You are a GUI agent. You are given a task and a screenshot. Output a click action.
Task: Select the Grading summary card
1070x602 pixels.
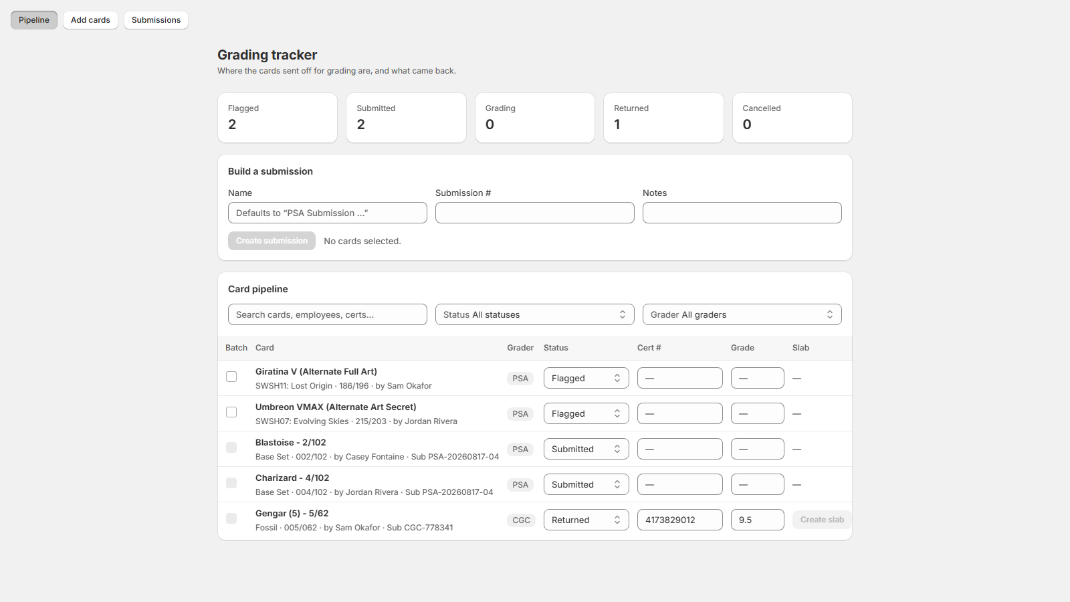tap(535, 118)
